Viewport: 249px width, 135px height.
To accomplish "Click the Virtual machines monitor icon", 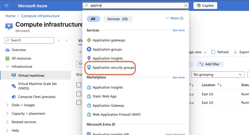I will click(x=14, y=75).
